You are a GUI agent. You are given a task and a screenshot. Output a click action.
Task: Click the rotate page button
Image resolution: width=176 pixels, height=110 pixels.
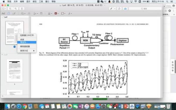(119, 9)
